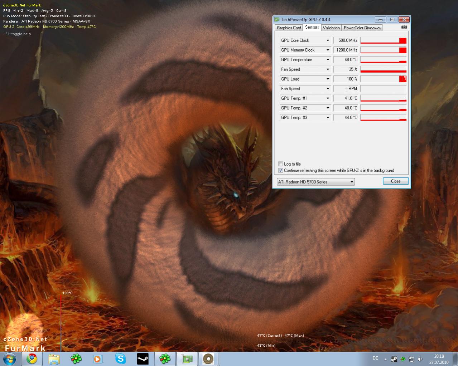
Task: Open the first ICQ flower taskbar icon
Action: [x=76, y=359]
